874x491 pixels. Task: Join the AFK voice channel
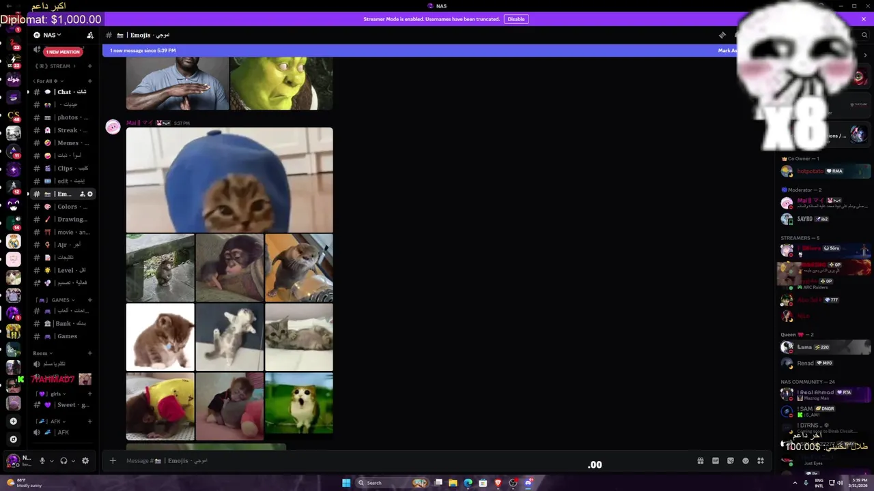(63, 432)
